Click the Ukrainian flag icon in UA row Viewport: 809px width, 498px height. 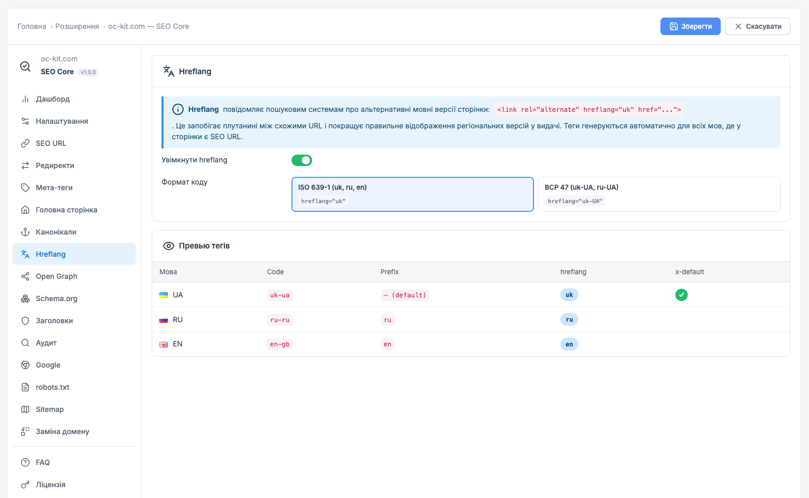point(164,295)
